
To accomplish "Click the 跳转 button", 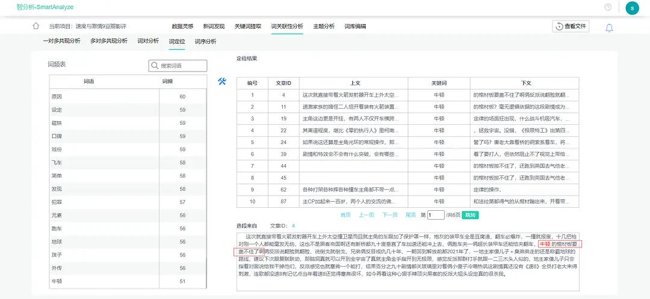I will [x=471, y=215].
